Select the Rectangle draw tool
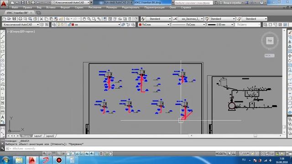The image size is (292, 164). coord(2,51)
